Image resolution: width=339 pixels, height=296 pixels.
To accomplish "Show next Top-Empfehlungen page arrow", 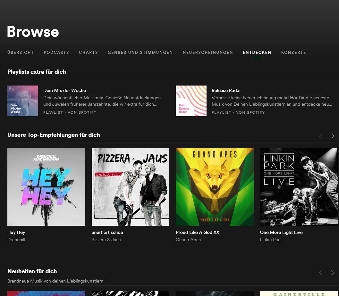I will (x=333, y=136).
